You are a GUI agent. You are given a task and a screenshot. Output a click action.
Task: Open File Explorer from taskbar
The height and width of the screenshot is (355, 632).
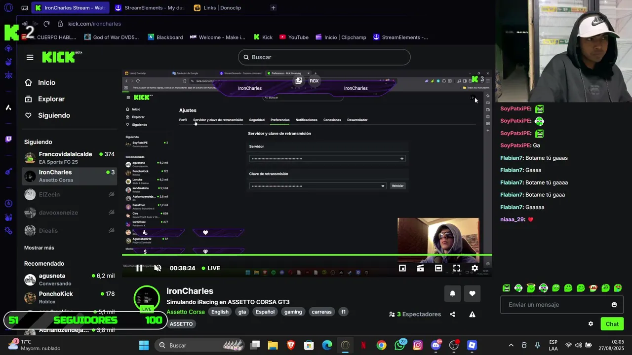(273, 345)
